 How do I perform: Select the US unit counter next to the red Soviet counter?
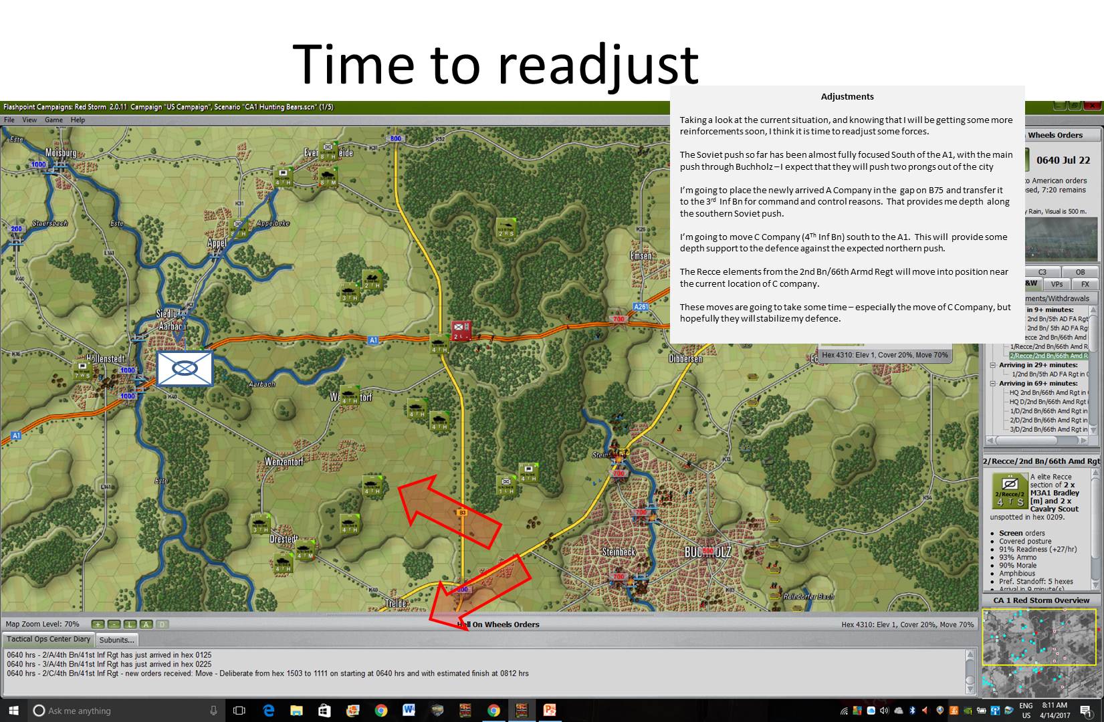pos(439,344)
